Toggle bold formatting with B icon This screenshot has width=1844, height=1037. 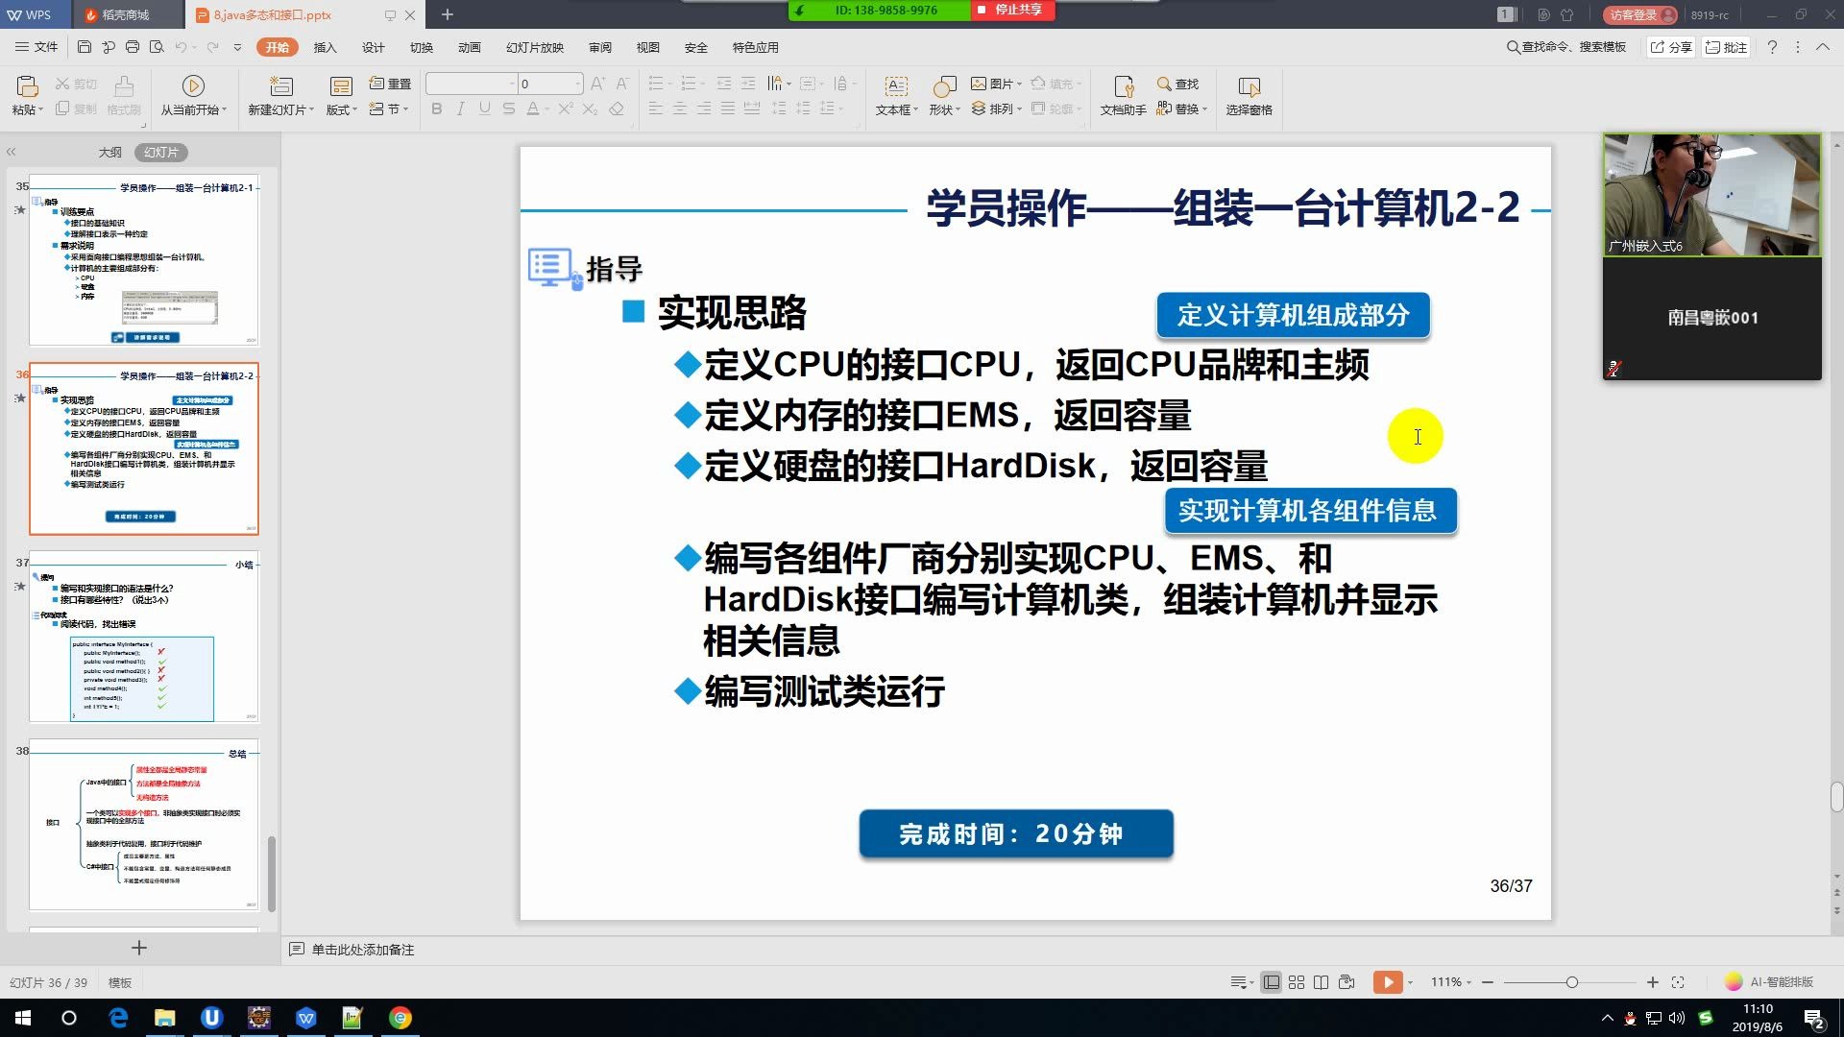(x=435, y=109)
